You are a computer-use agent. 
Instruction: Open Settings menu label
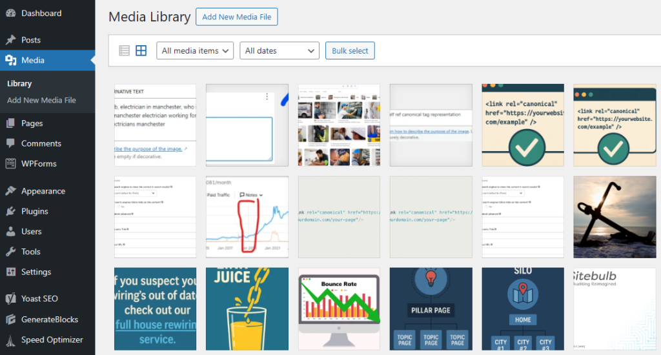[36, 272]
